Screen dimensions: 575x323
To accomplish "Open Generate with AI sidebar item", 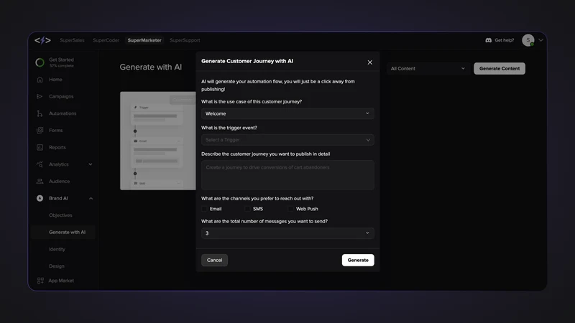I will point(63,232).
